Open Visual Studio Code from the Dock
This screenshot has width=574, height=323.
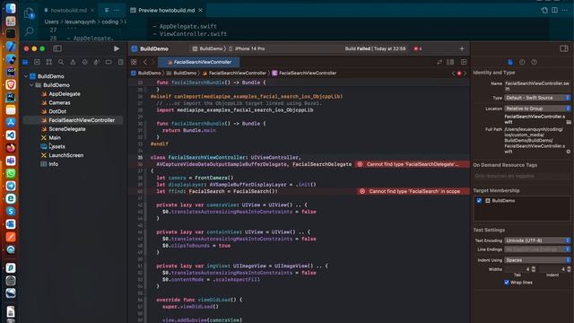[11, 135]
